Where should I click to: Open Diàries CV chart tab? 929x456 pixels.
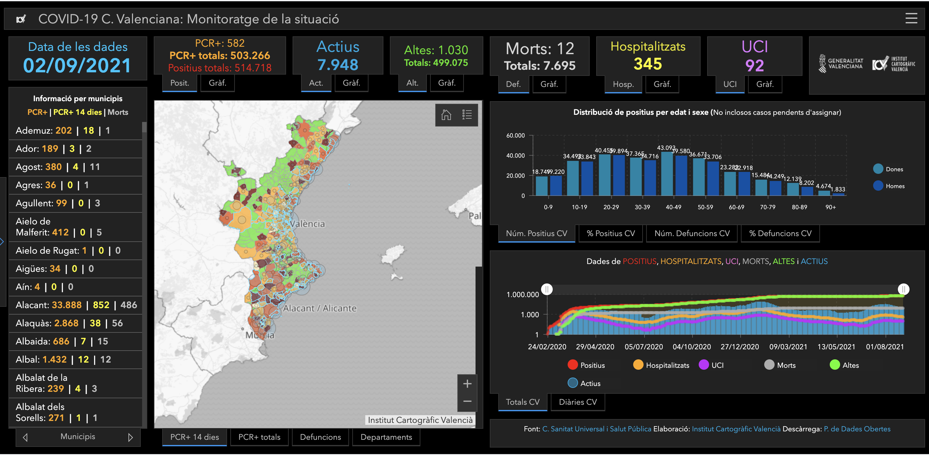(577, 402)
